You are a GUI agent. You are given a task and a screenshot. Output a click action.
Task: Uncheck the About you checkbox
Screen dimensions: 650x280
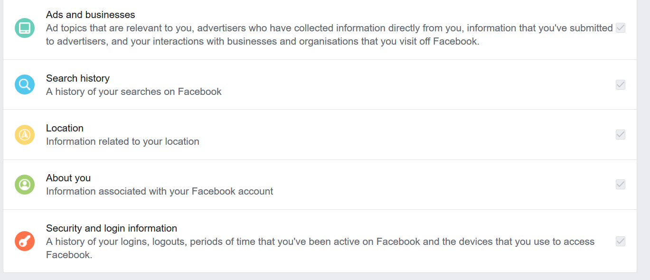[620, 185]
